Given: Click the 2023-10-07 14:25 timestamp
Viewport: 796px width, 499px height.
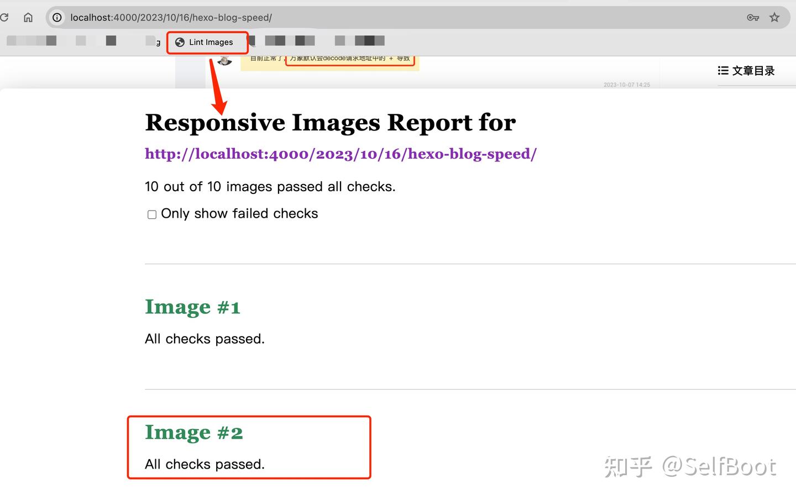Looking at the screenshot, I should [x=627, y=85].
